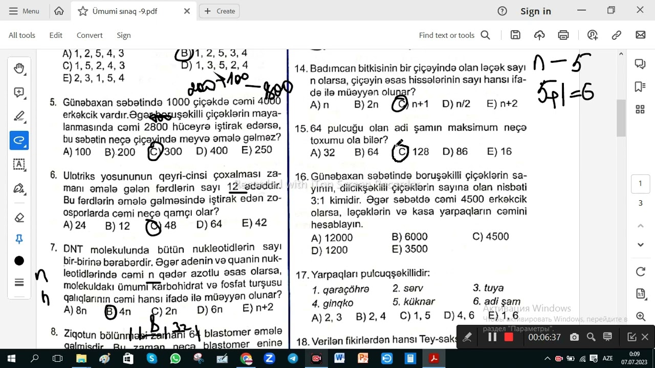Open Microsoft Word from the taskbar
The image size is (655, 368).
tap(340, 359)
